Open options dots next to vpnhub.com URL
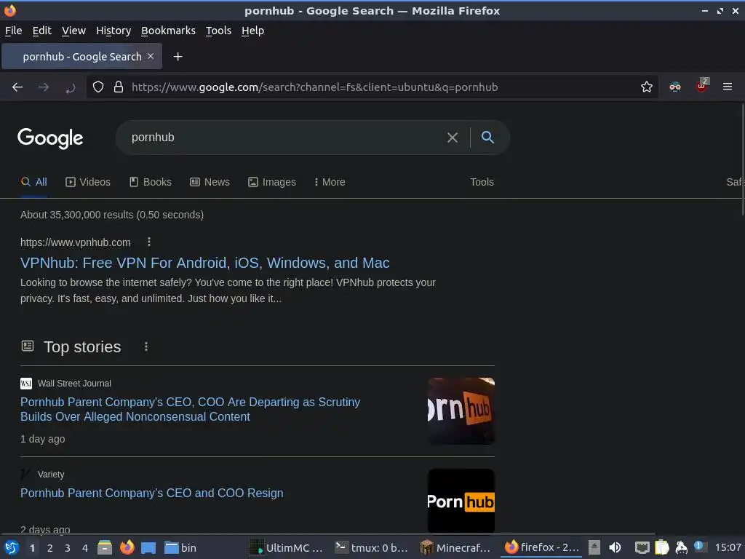Screen dimensions: 745x559 (x=148, y=242)
